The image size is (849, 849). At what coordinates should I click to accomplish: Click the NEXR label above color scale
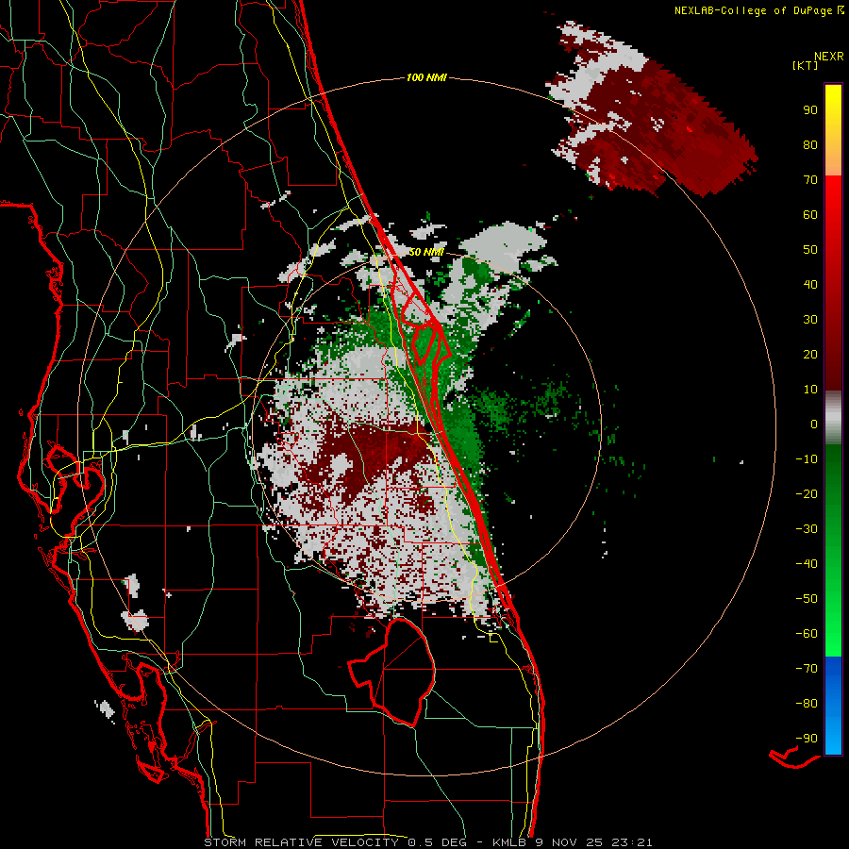[829, 57]
